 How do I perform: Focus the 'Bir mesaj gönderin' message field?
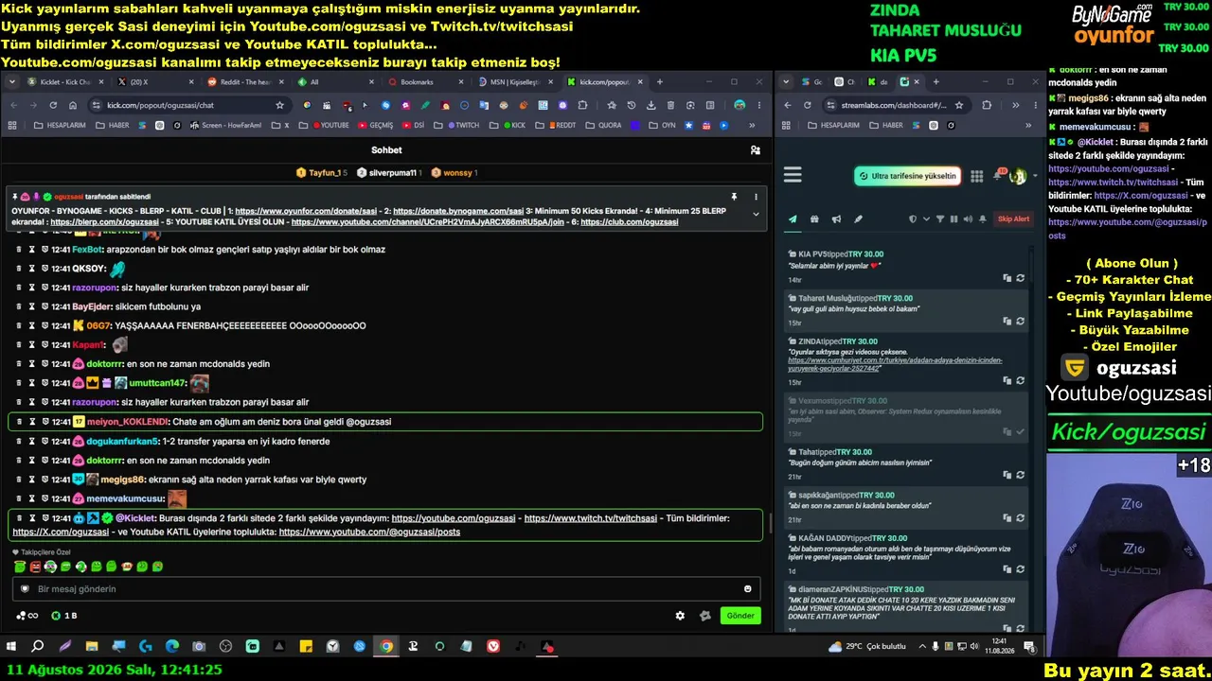coord(386,589)
